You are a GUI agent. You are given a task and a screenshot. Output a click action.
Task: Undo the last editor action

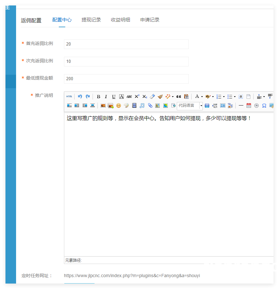click(x=80, y=97)
